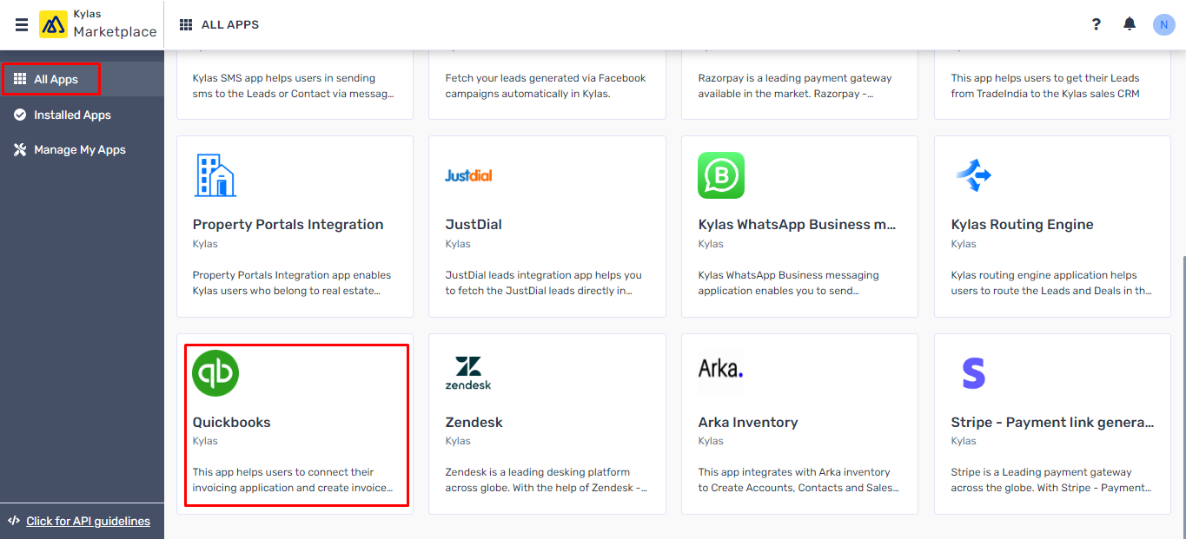Open the Arka Inventory app title
Viewport: 1186px width, 539px height.
[x=747, y=422]
